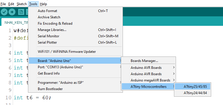Screen dimensions: 223x105
Task: Open the Edit menu
Action: (x=11, y=4)
